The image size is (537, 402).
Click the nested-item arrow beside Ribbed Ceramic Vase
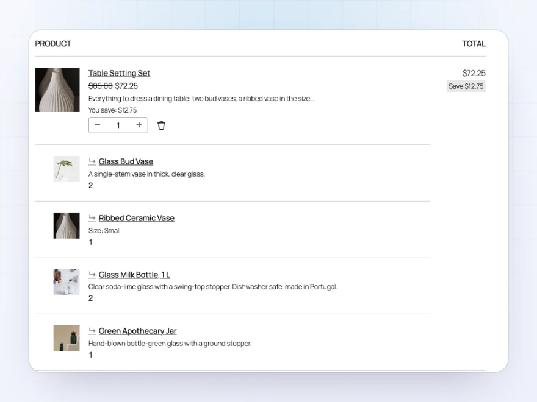click(x=92, y=217)
